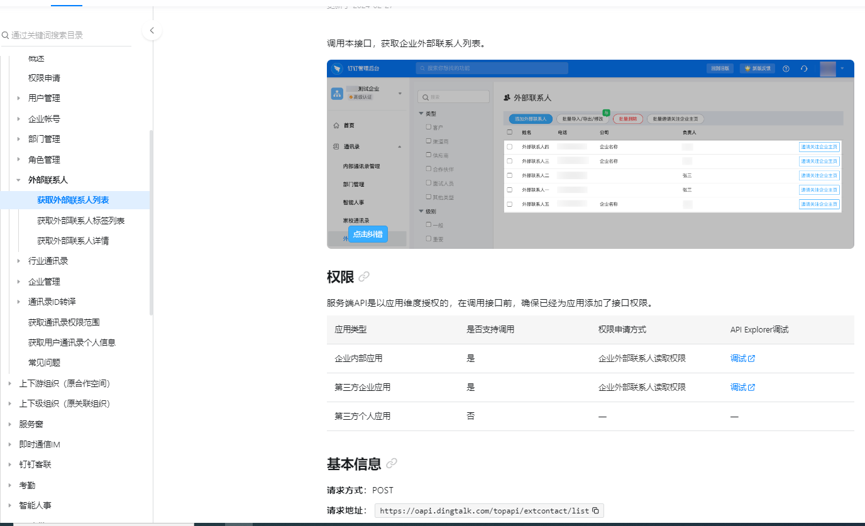This screenshot has width=865, height=526.
Task: Expand the 用户管理 node arrow
Action: tap(19, 98)
